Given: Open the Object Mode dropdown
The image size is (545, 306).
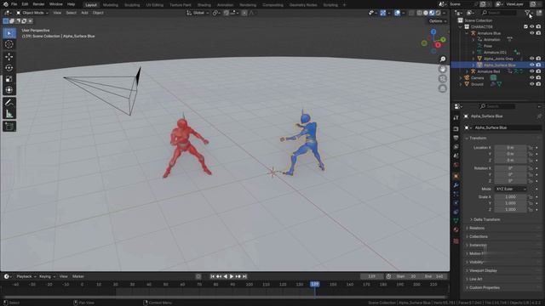Looking at the screenshot, I should 32,13.
